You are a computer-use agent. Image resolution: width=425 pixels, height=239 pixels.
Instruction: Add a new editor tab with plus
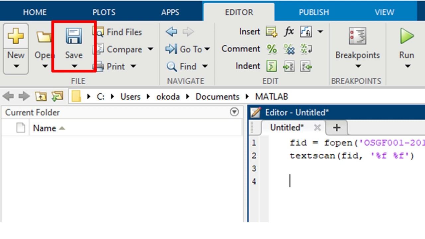tap(337, 127)
